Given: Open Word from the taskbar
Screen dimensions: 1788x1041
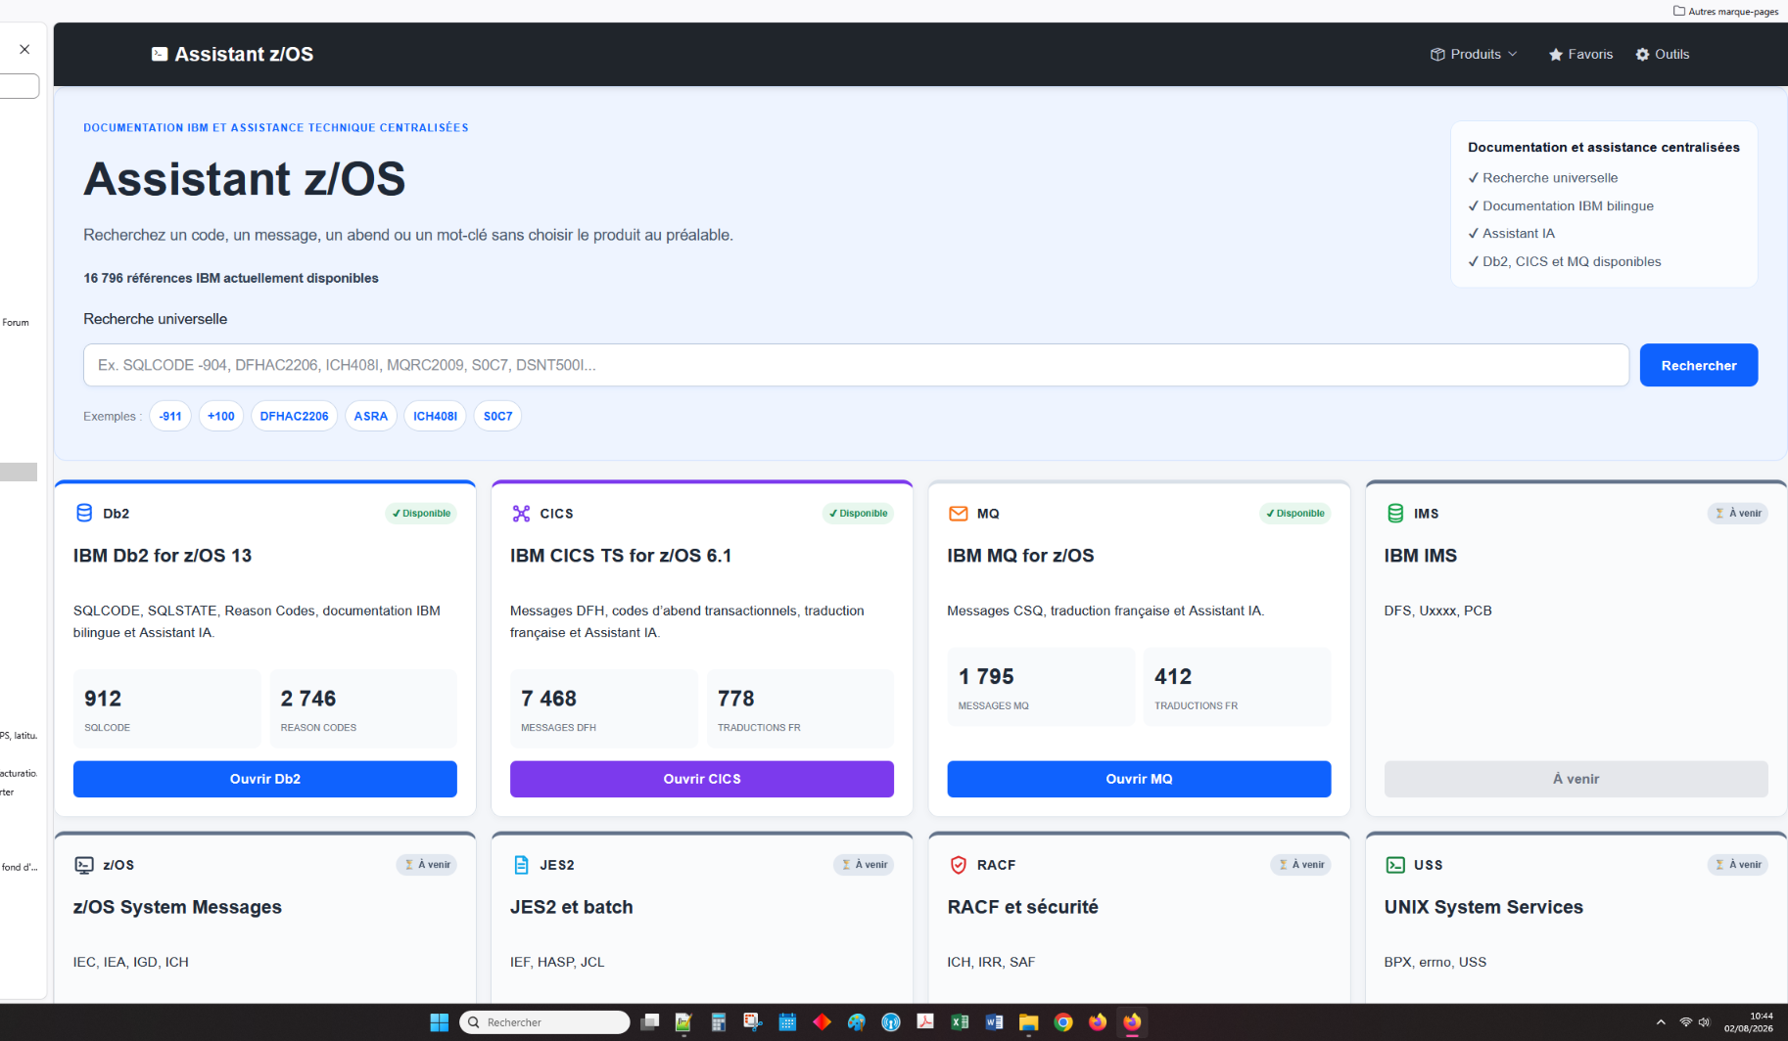Looking at the screenshot, I should coord(994,1022).
